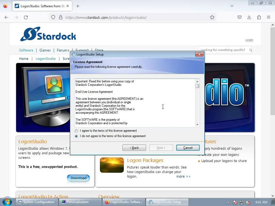
Task: Click the taskbar clock showing 9:41 AM
Action: [261, 202]
